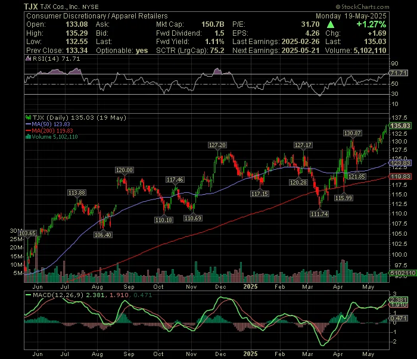This screenshot has height=359, width=417.
Task: Click the SCTR (LrgCap) value 75.2
Action: (x=217, y=51)
